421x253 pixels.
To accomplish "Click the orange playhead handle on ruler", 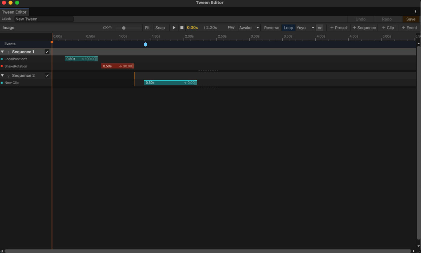I will (52, 42).
